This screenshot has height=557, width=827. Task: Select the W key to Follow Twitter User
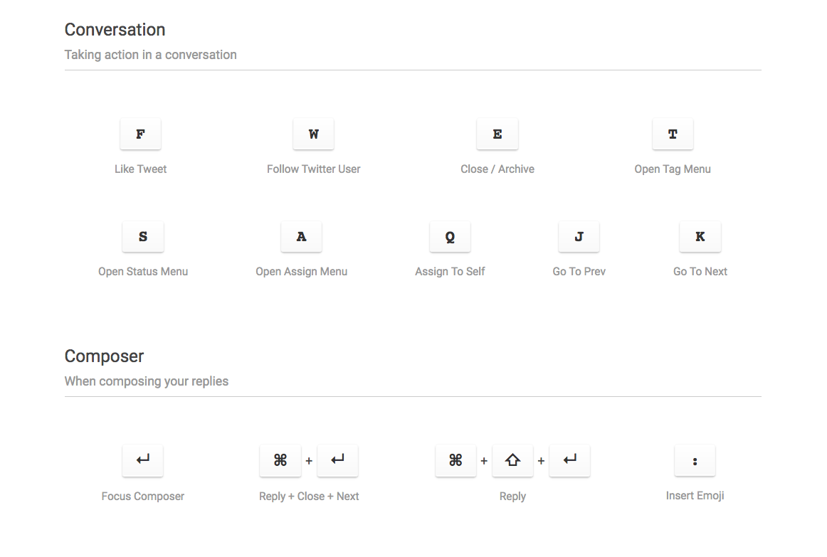(313, 134)
